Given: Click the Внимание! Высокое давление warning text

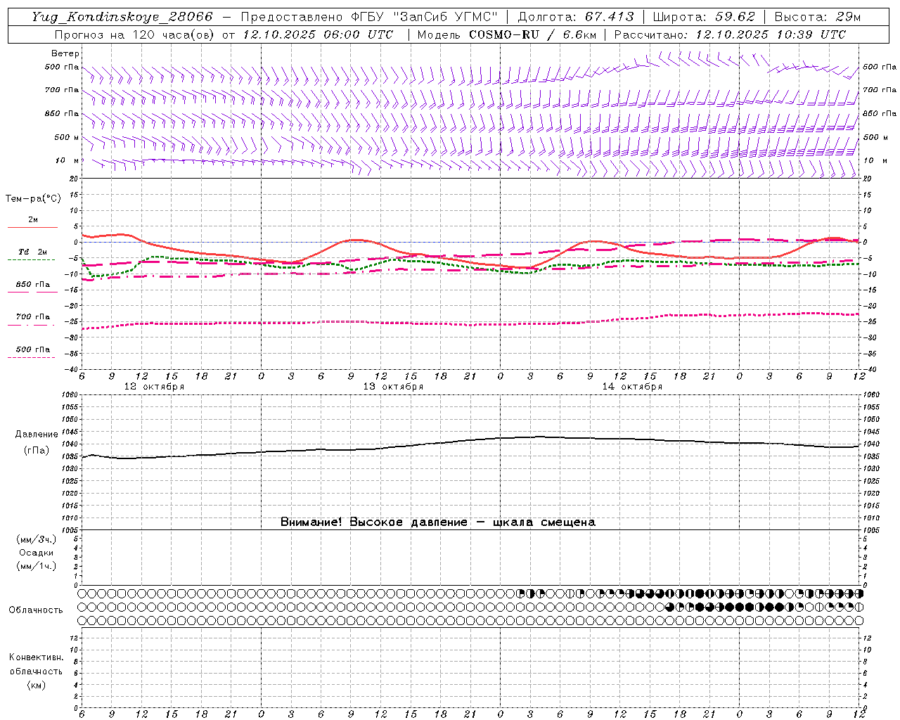Looking at the screenshot, I should pos(438,522).
